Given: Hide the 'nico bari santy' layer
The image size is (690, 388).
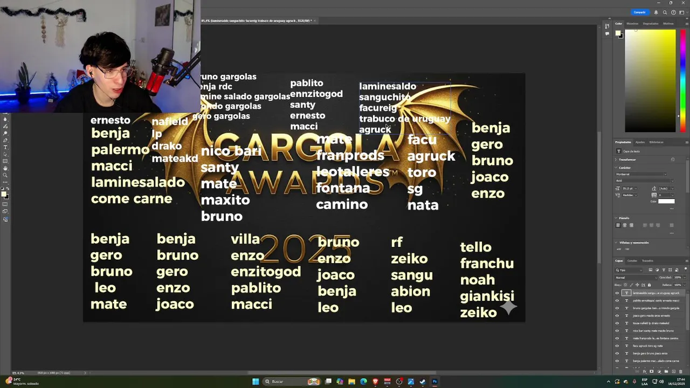Looking at the screenshot, I should (x=617, y=331).
